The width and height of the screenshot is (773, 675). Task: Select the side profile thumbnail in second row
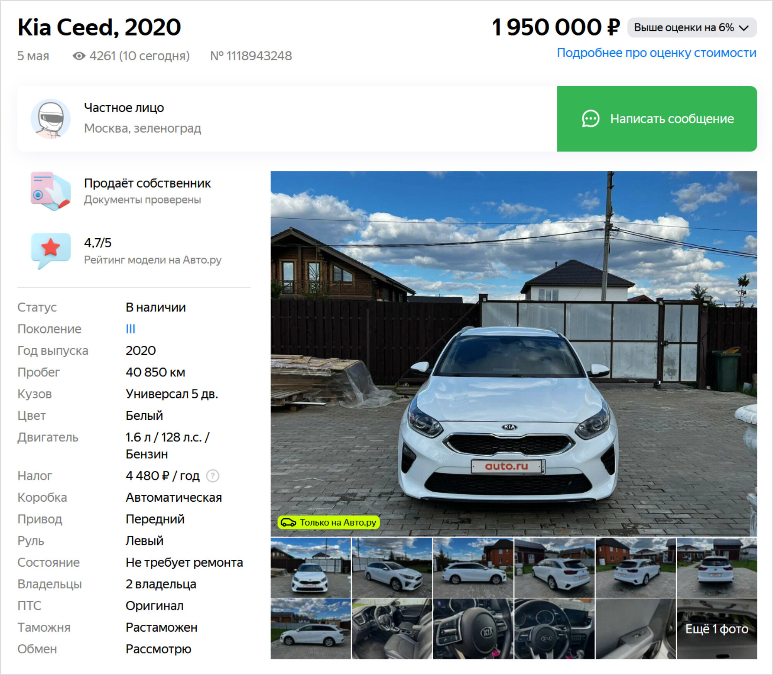pyautogui.click(x=311, y=629)
